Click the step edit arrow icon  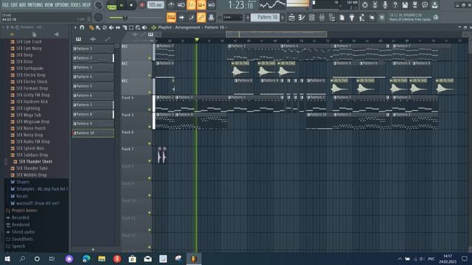point(181,18)
